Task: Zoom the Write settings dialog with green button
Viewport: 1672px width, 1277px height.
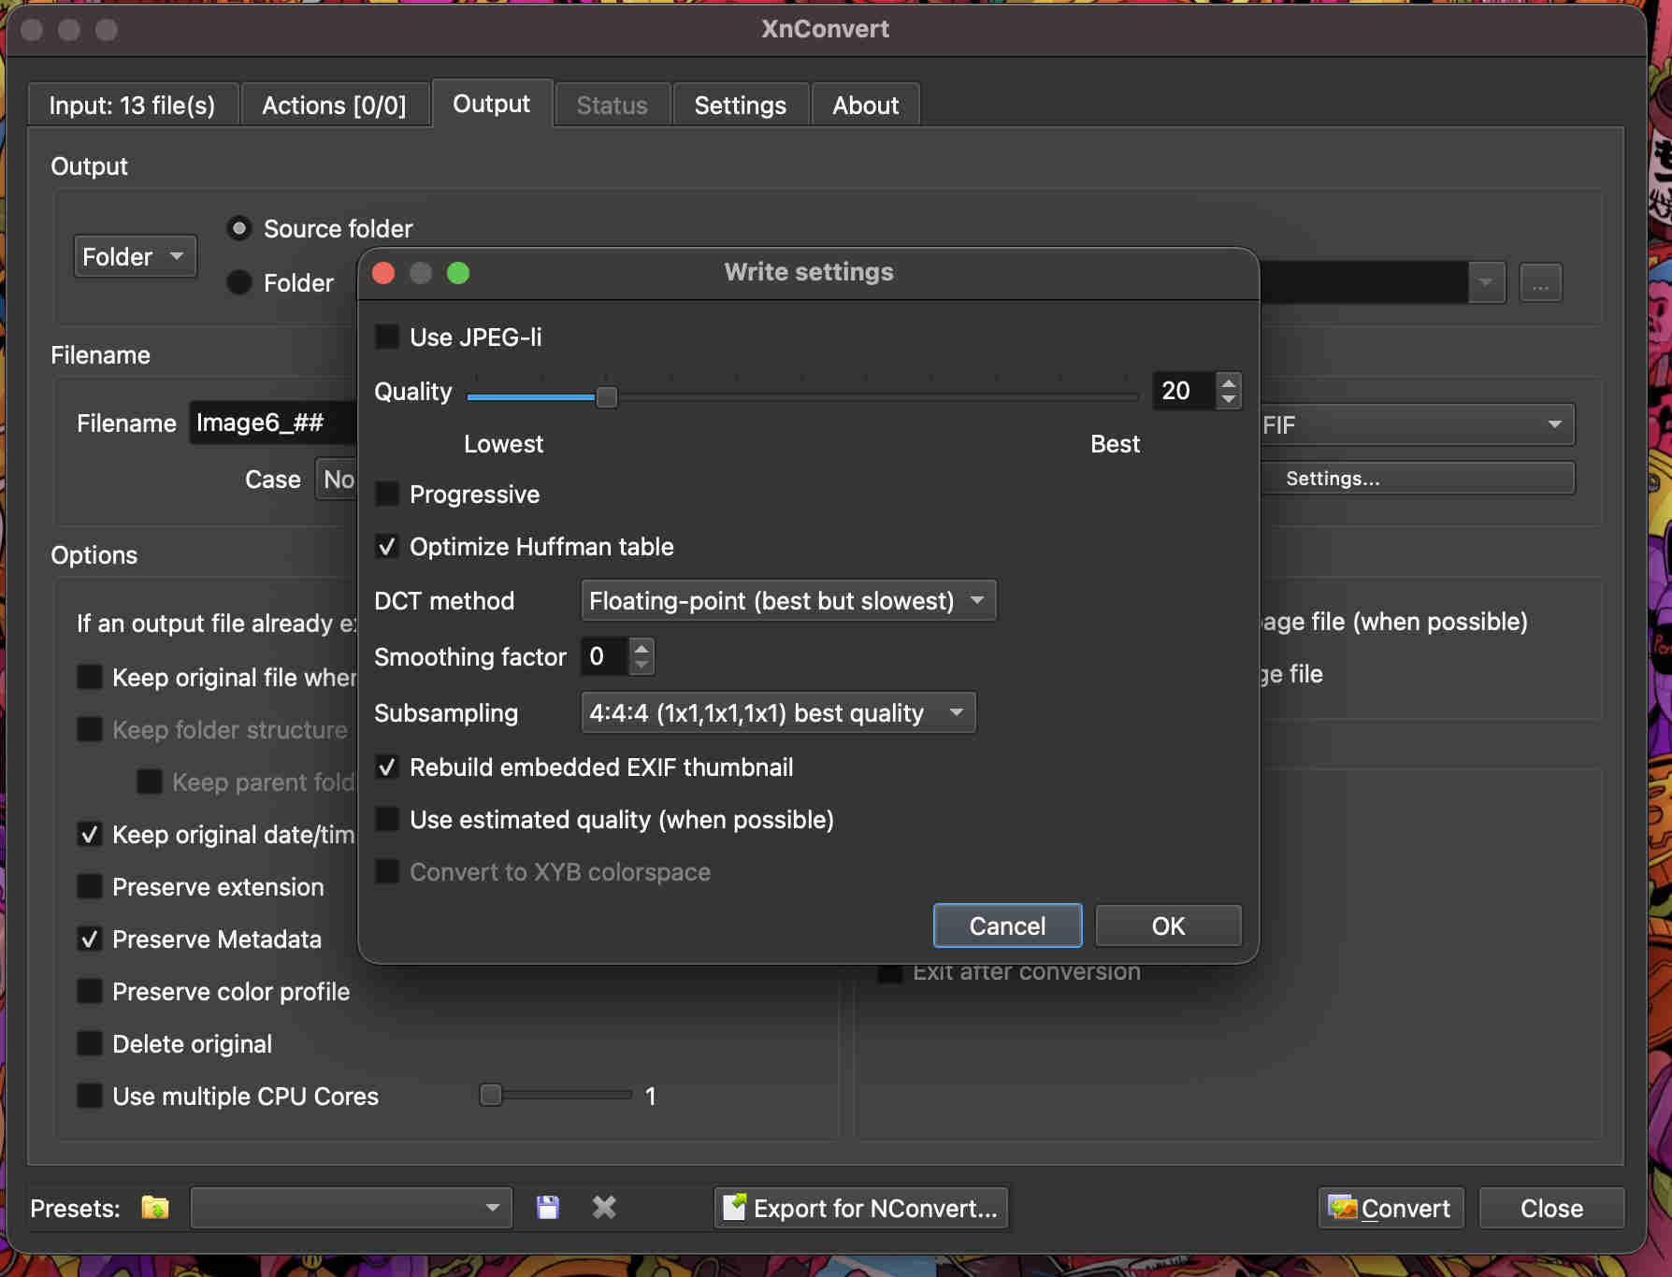Action: click(458, 273)
